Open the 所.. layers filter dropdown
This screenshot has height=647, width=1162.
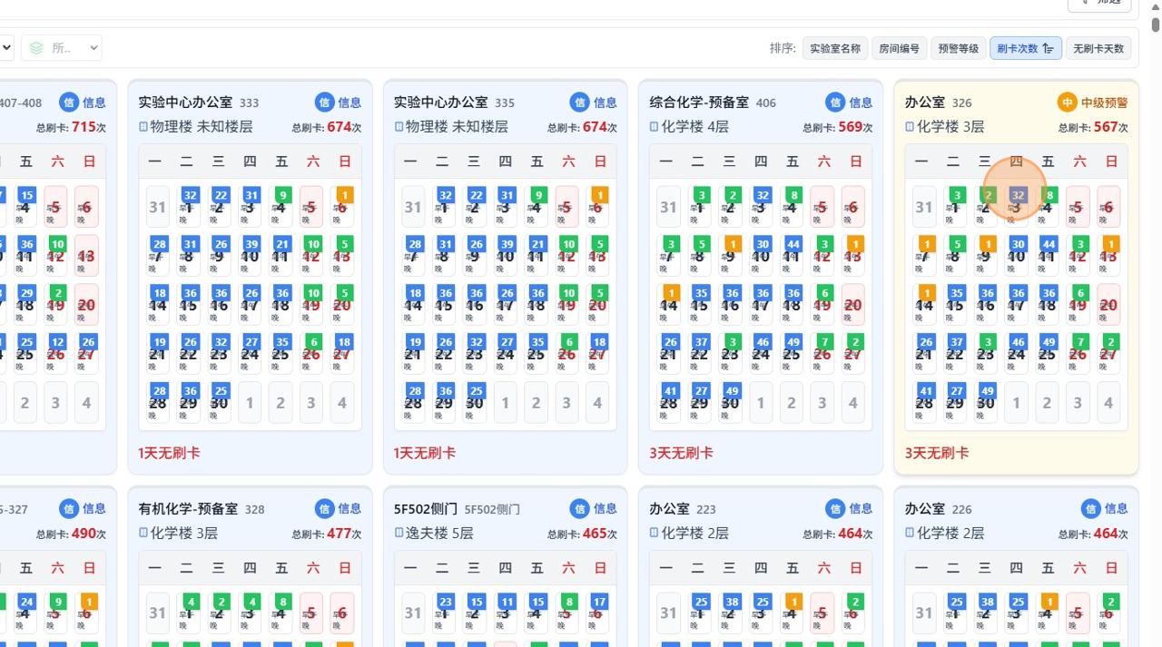[x=61, y=48]
